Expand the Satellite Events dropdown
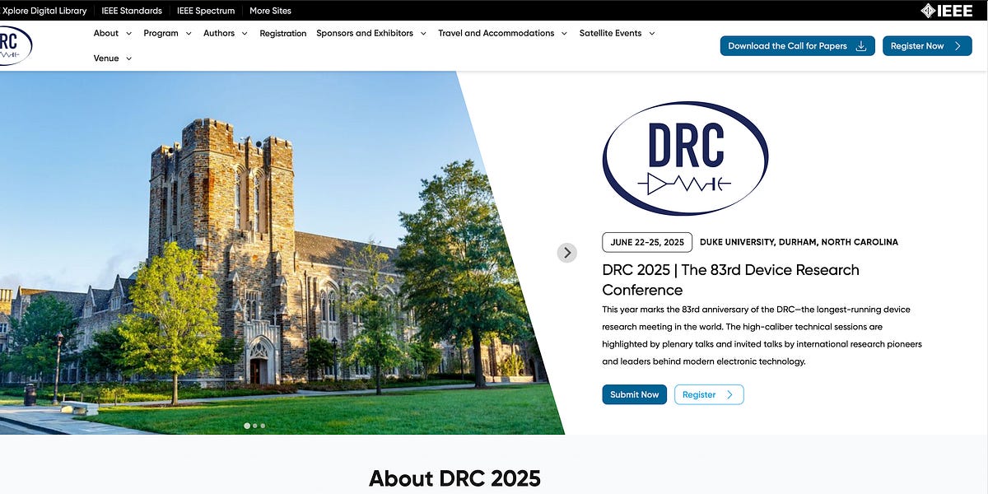Image resolution: width=988 pixels, height=494 pixels. click(611, 33)
